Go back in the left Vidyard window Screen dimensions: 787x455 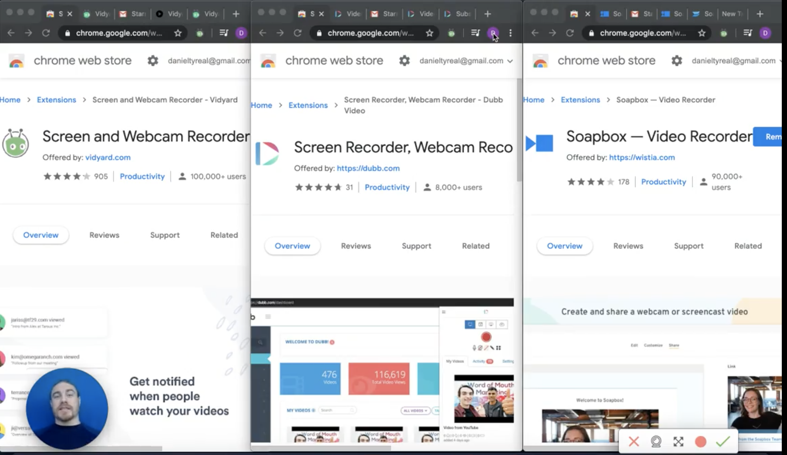(x=11, y=33)
